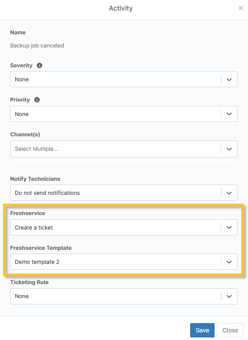Click the chevron on the Ticketing Rule dropdown
The height and width of the screenshot is (340, 248).
(229, 296)
